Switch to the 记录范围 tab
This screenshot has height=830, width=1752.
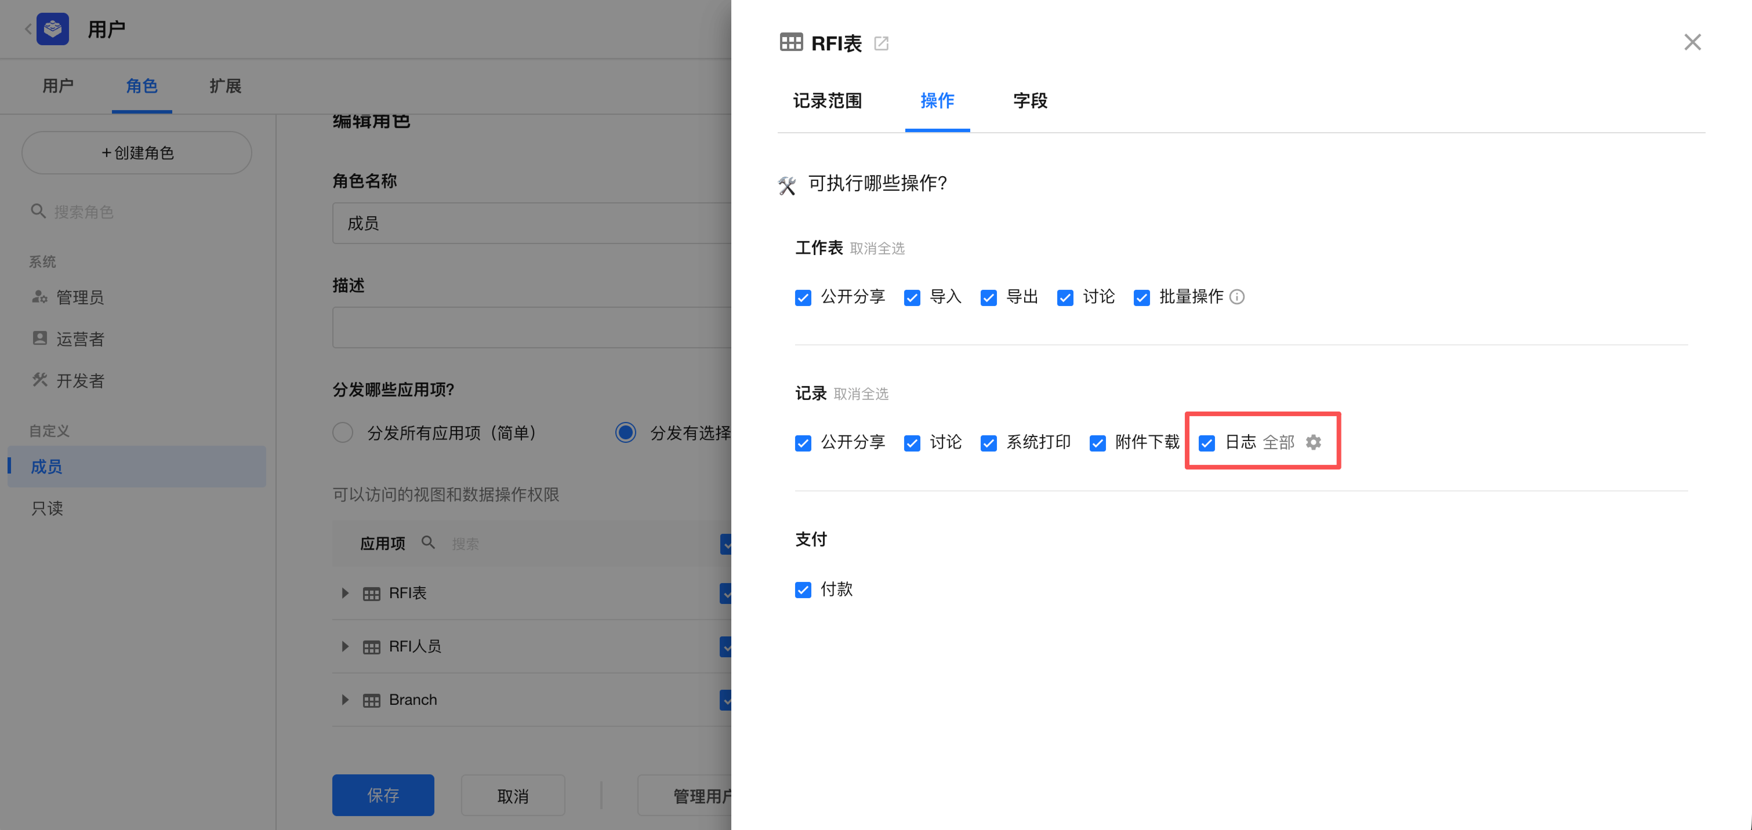coord(827,101)
